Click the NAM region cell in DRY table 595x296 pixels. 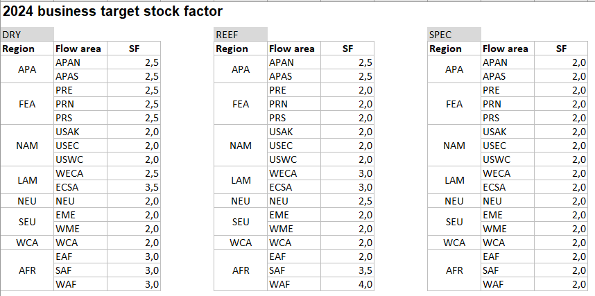pos(27,146)
